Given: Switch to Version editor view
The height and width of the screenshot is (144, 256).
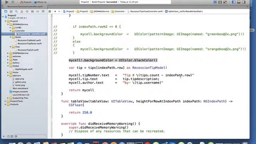Looking at the screenshot, I should tap(225, 2).
